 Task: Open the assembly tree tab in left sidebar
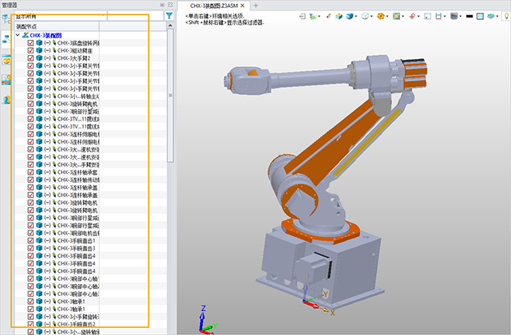6,40
